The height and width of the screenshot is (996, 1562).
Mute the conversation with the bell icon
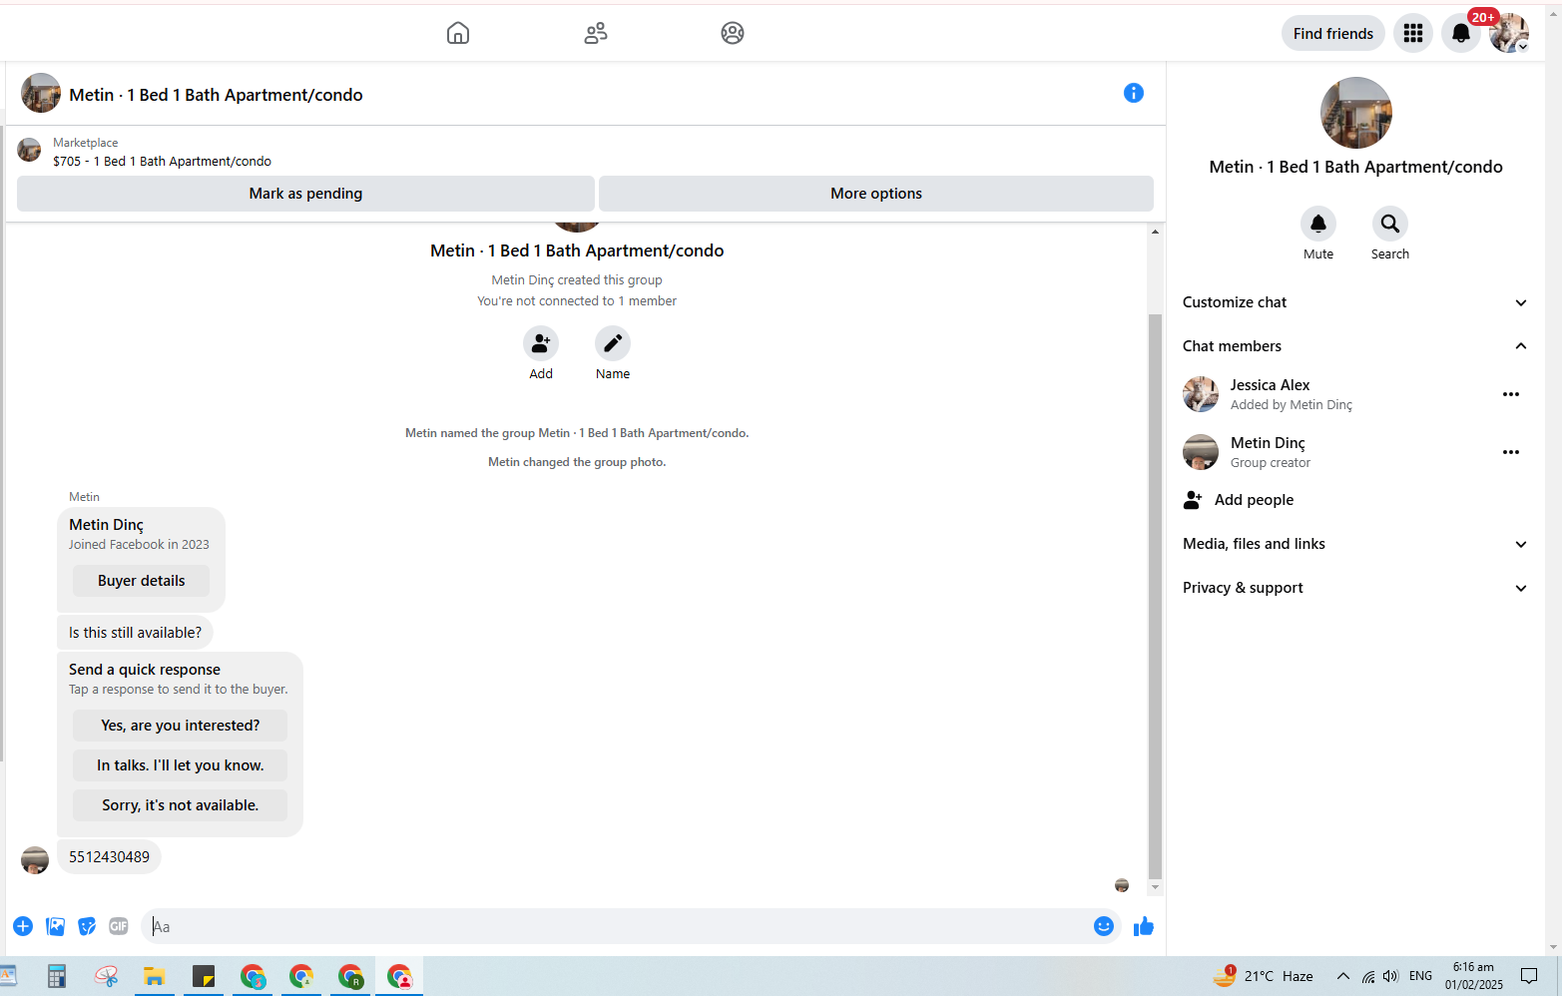1318,224
